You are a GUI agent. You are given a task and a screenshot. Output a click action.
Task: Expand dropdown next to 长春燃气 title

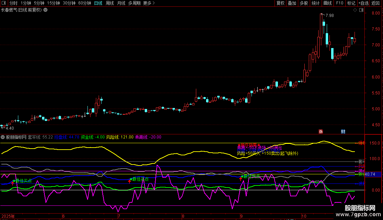tap(45, 10)
